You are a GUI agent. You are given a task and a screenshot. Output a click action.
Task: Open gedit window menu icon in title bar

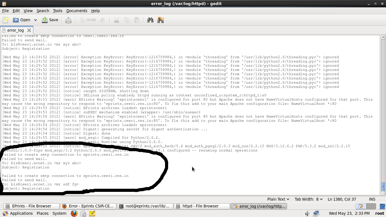pos(4,4)
